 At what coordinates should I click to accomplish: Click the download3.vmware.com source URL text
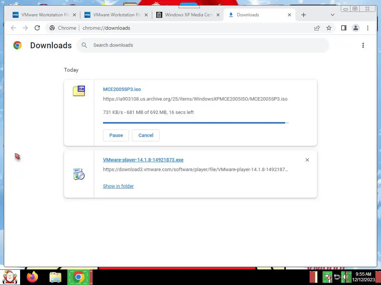coord(196,169)
